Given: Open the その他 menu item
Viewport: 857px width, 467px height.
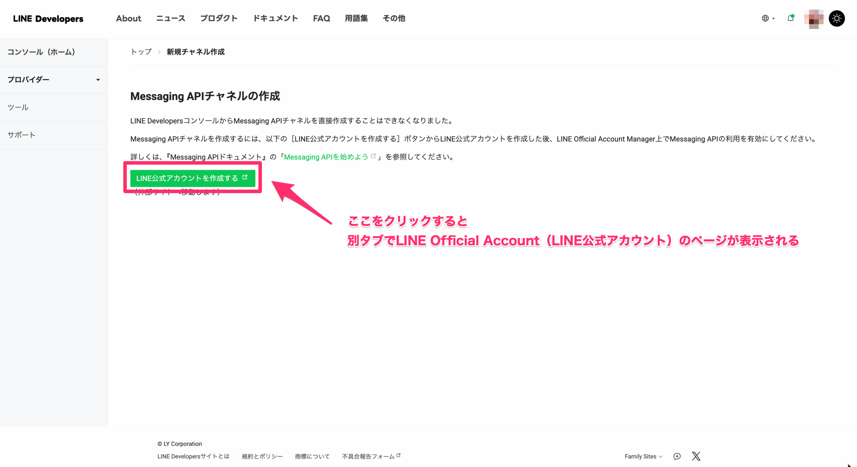Looking at the screenshot, I should (394, 18).
